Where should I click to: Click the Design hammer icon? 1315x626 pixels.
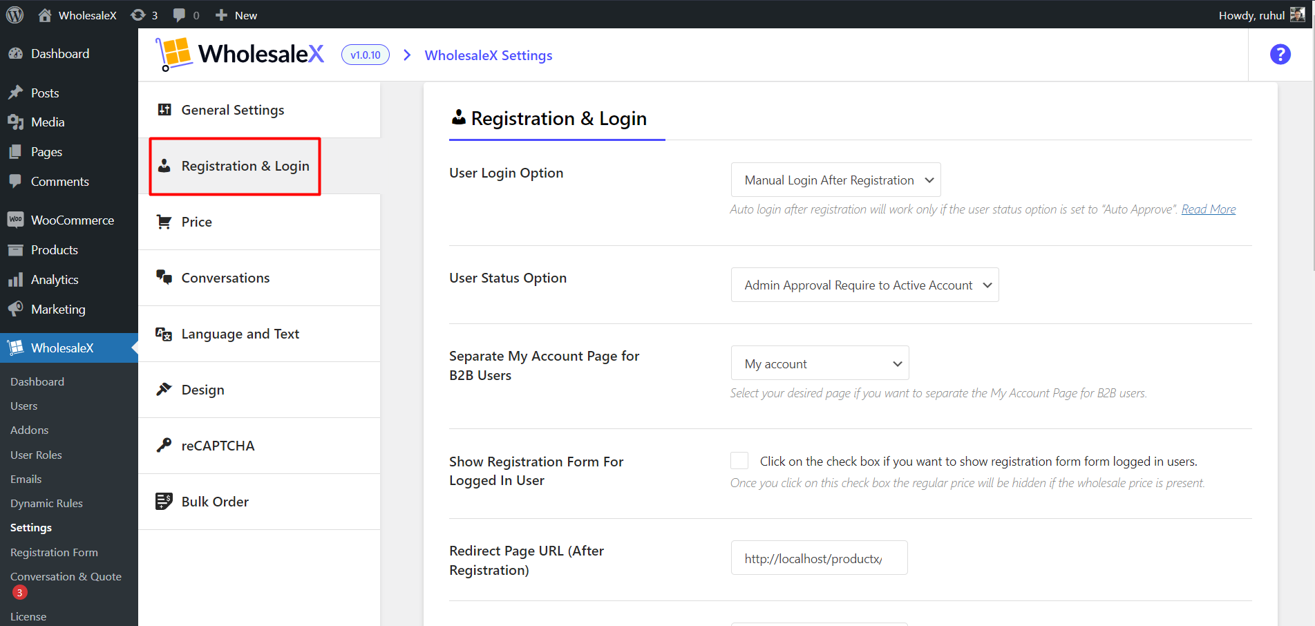click(164, 389)
